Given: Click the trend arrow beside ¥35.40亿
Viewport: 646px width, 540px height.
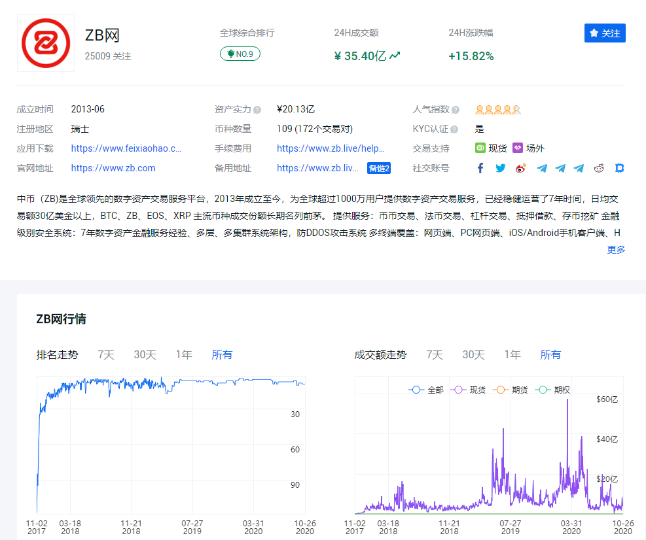Looking at the screenshot, I should (395, 56).
